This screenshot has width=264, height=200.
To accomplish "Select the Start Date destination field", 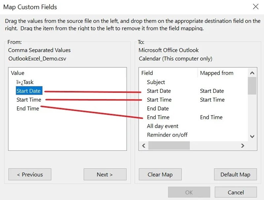I will [x=159, y=91].
